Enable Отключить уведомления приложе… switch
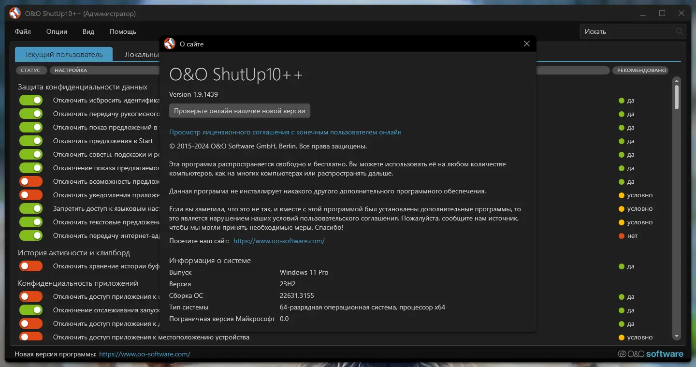 click(31, 195)
